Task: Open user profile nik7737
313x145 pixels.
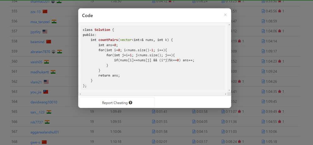Action: 37,122
